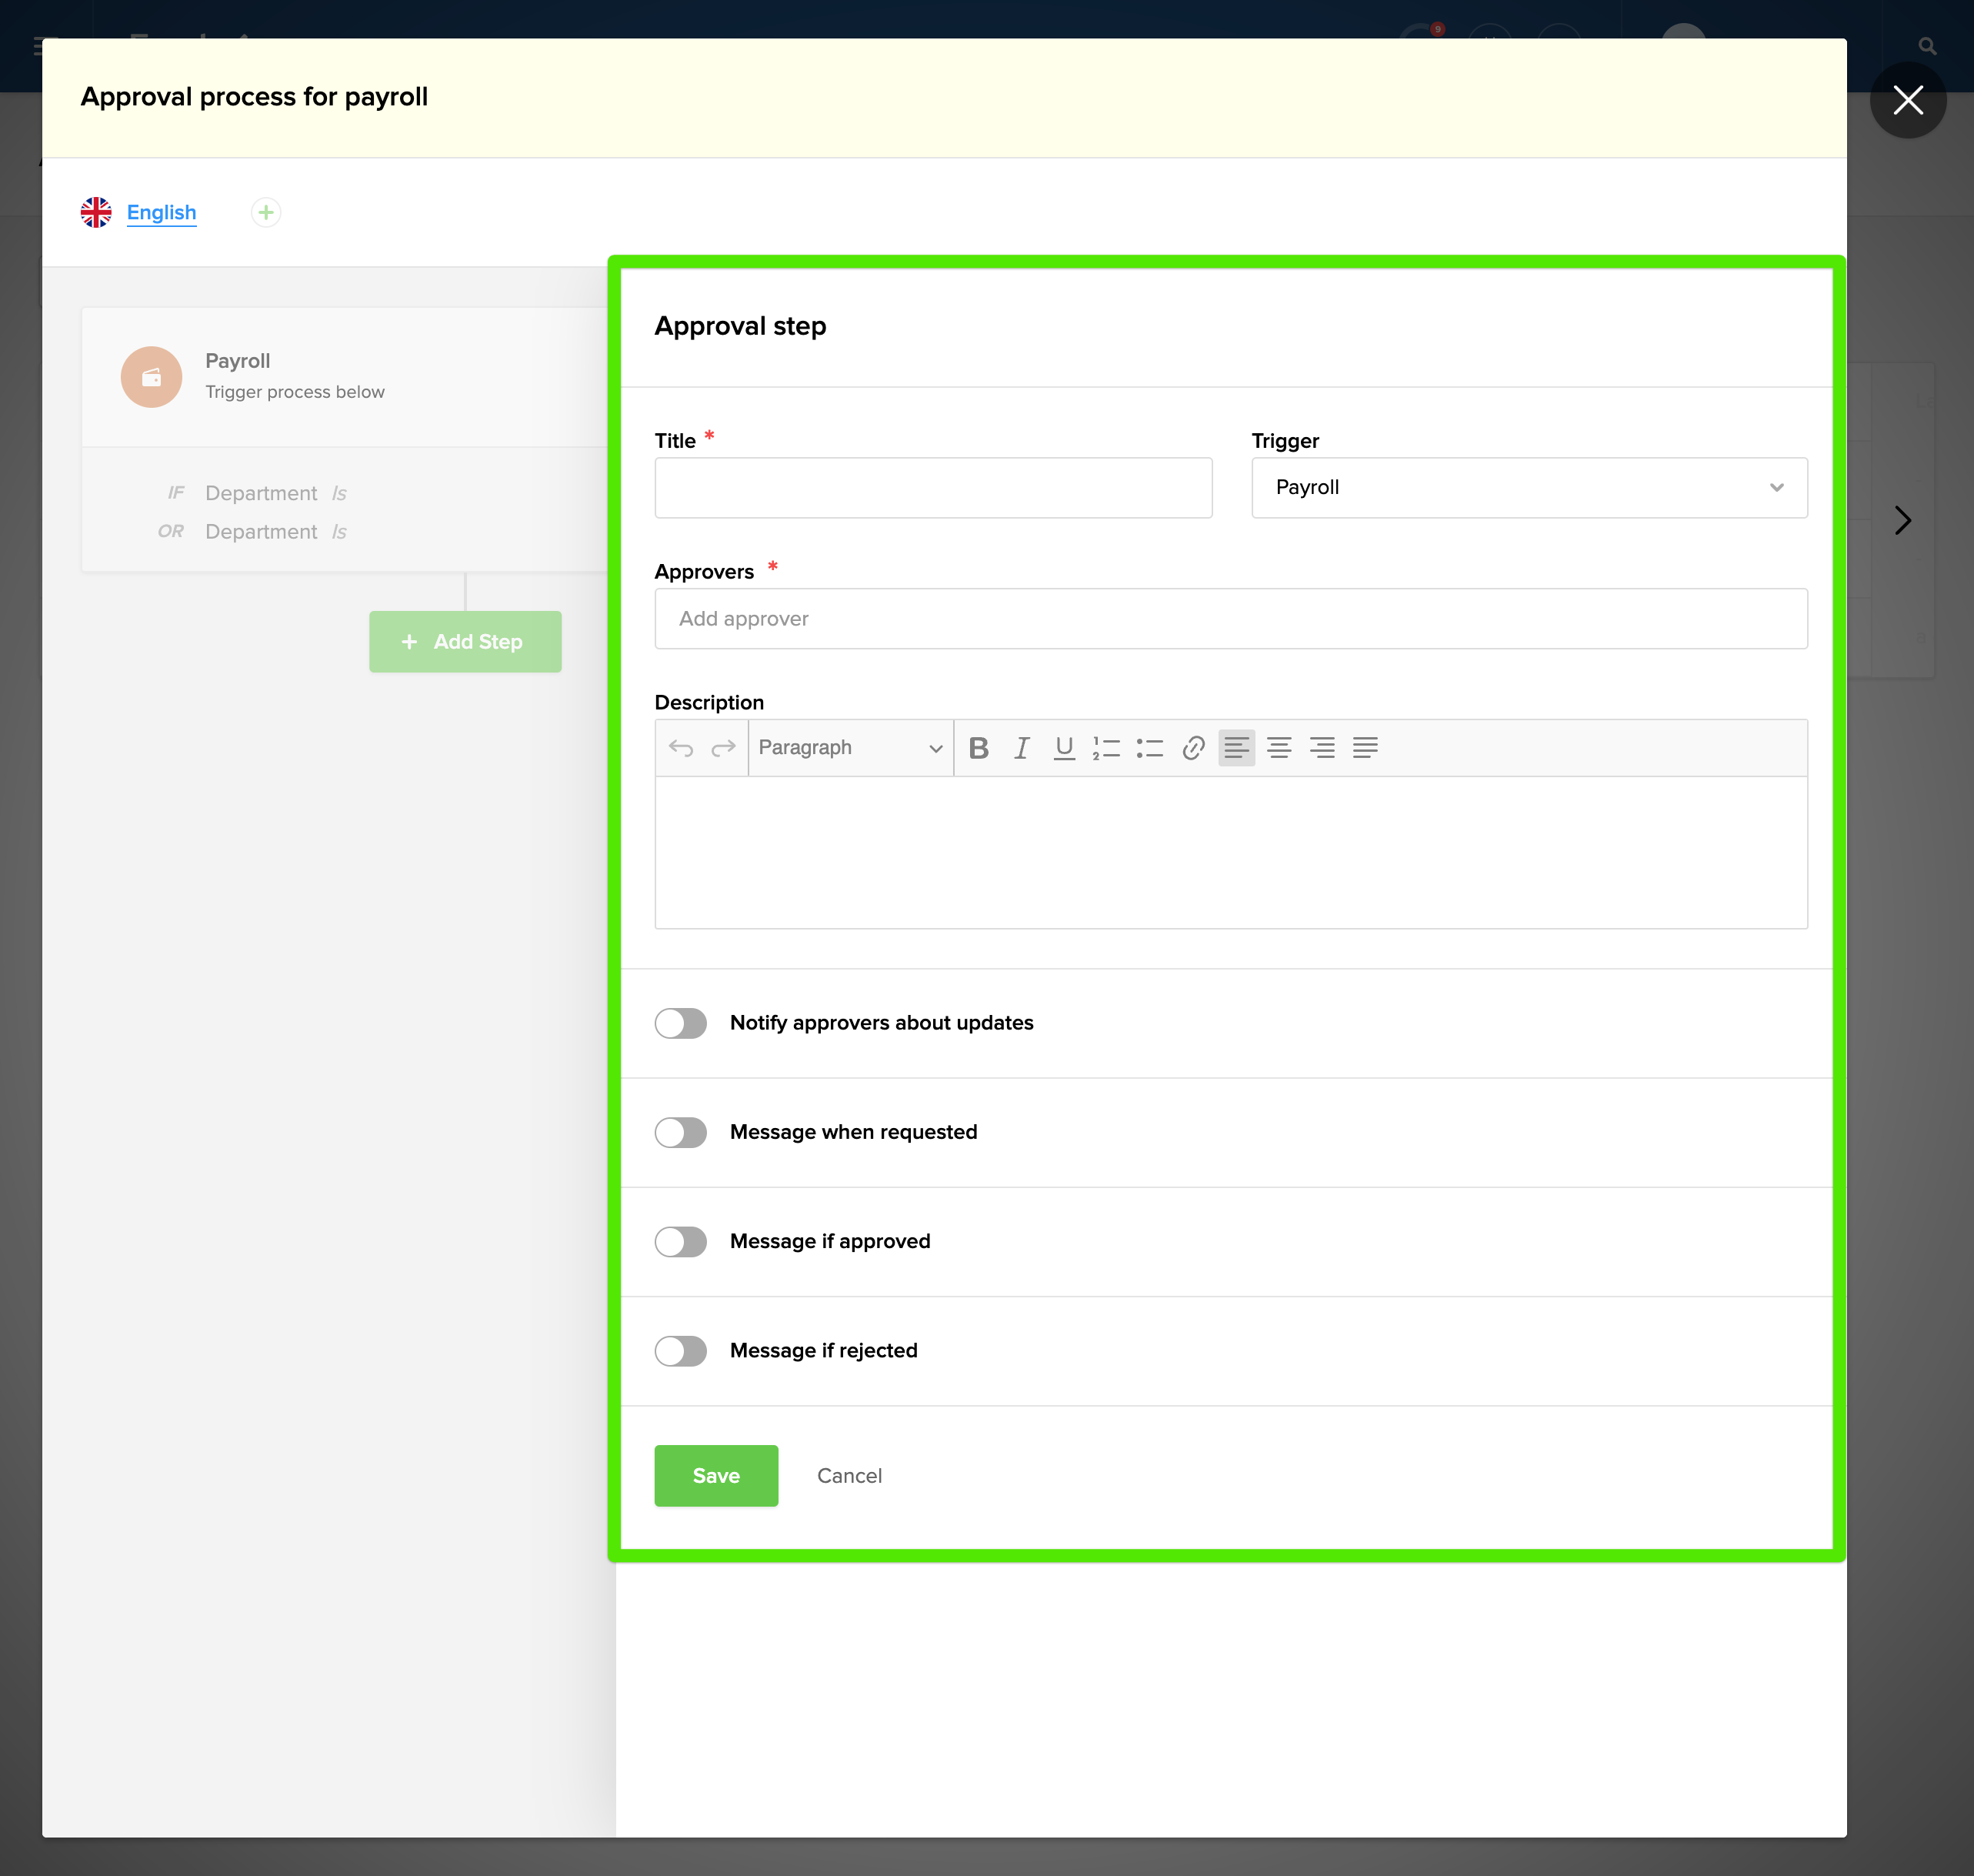1974x1876 pixels.
Task: Turn on Message when requested
Action: pyautogui.click(x=681, y=1132)
